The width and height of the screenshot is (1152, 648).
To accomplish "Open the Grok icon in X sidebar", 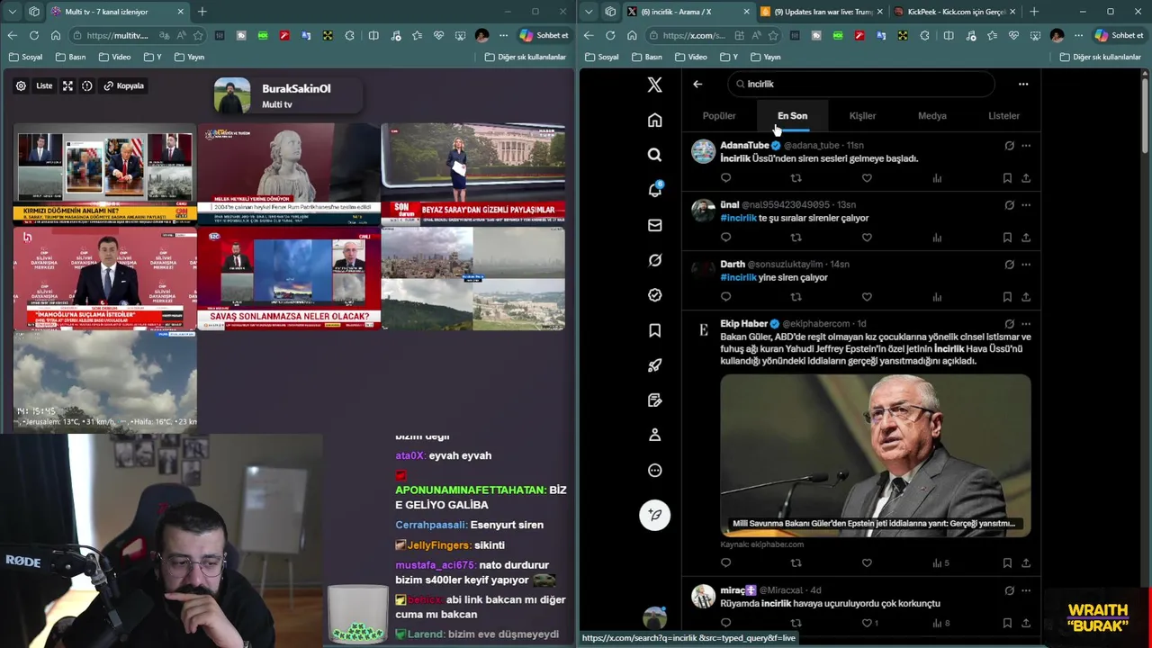I will click(654, 260).
